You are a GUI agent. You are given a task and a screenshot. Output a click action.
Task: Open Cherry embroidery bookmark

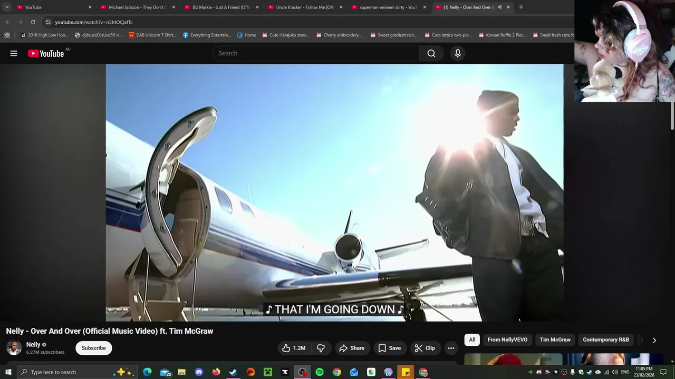pos(339,35)
